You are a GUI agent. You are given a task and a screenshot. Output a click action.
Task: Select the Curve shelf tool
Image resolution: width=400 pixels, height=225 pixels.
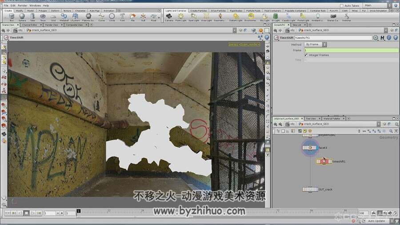pyautogui.click(x=101, y=17)
